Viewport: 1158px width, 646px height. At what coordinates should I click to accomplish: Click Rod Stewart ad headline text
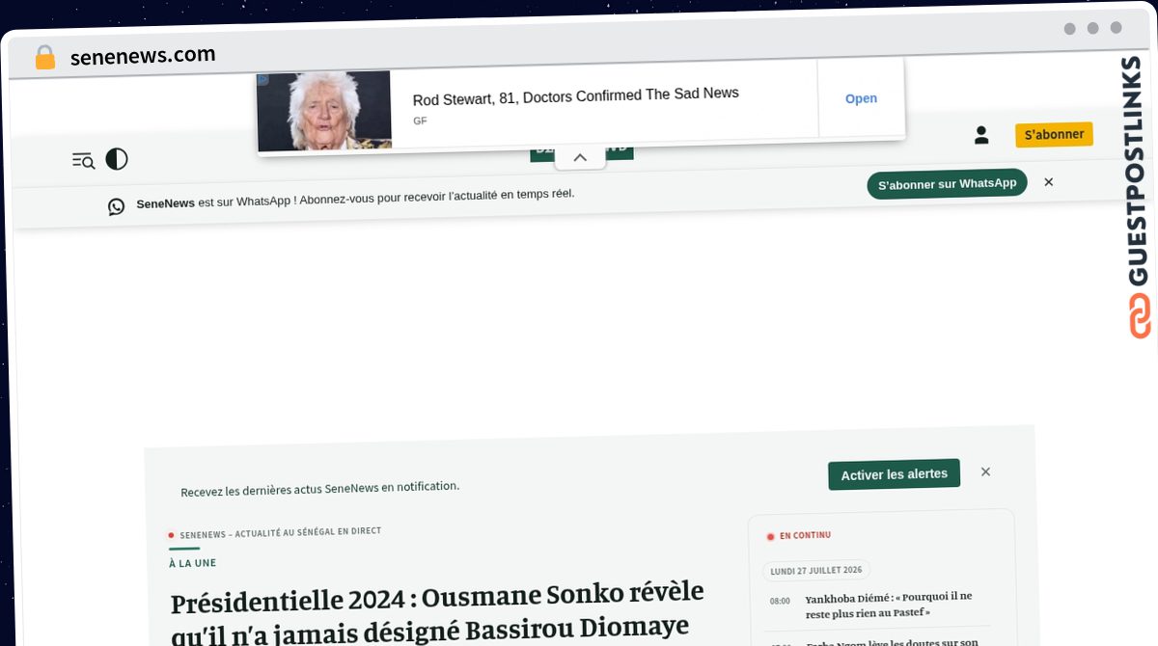[x=575, y=95]
